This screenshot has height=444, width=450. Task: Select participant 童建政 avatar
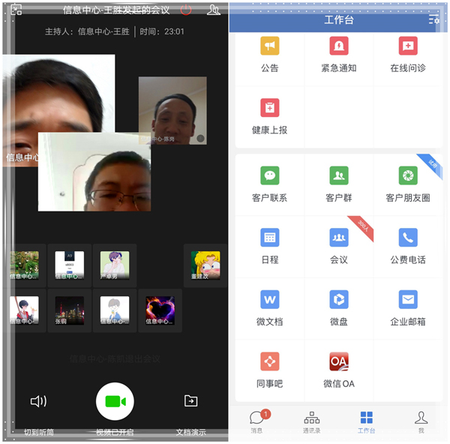pyautogui.click(x=205, y=265)
